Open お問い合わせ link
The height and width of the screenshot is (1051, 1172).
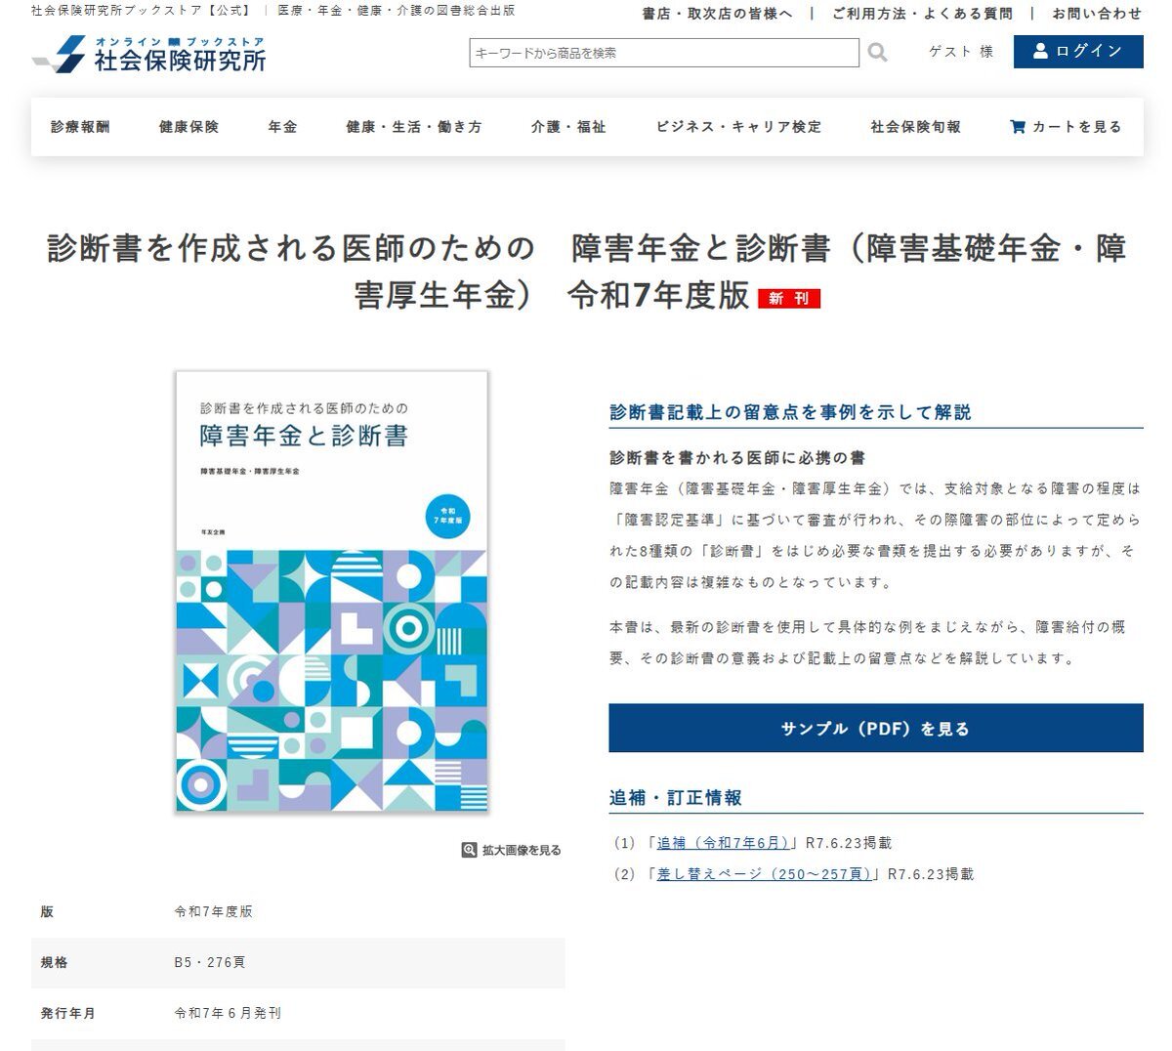point(1098,14)
